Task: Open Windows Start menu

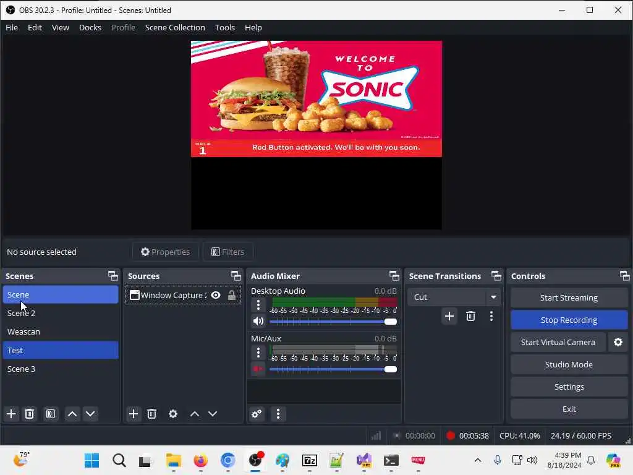Action: (91, 460)
